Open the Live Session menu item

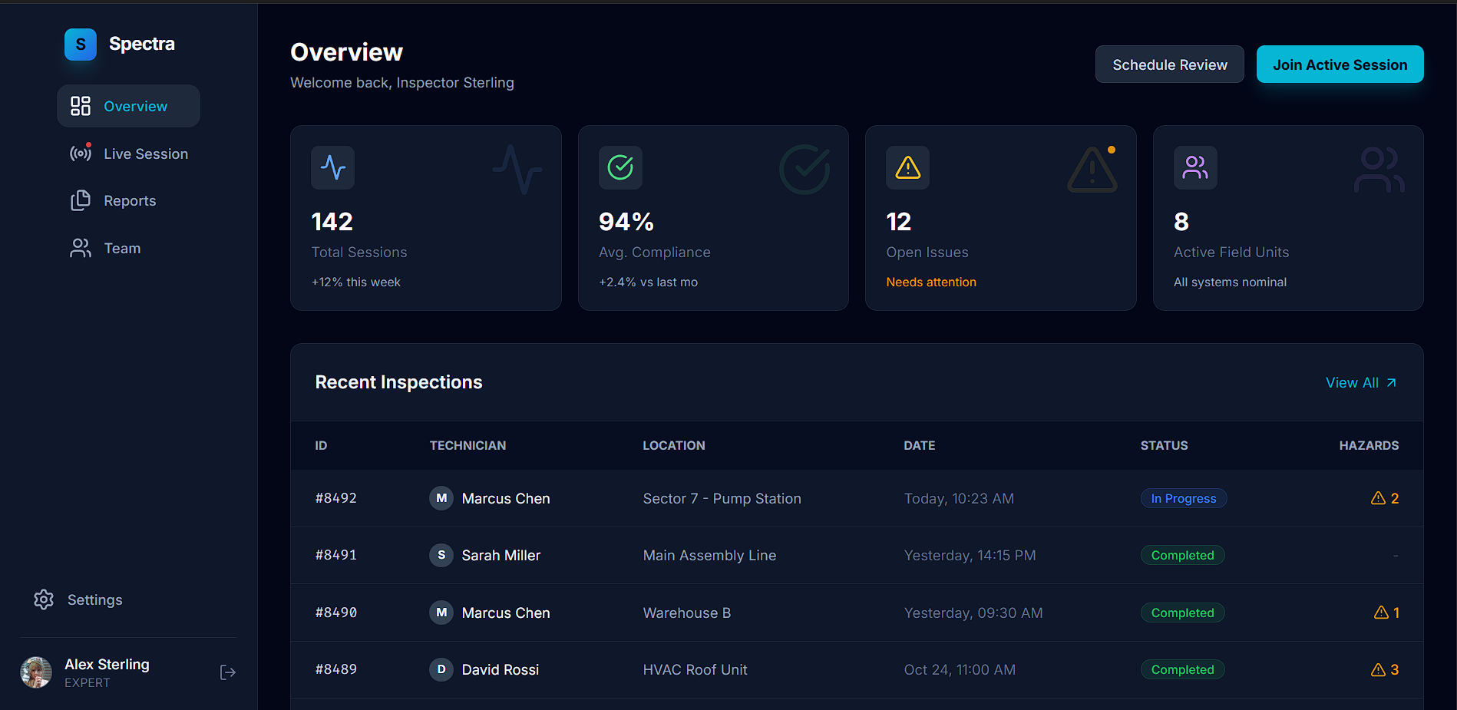128,154
